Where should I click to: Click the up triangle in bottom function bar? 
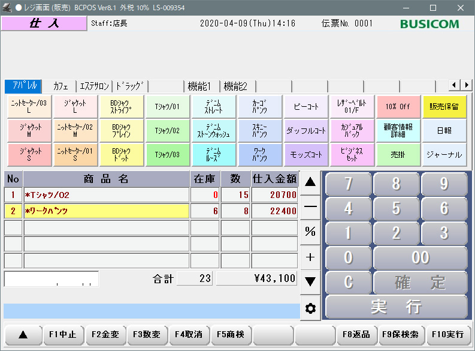pos(23,334)
